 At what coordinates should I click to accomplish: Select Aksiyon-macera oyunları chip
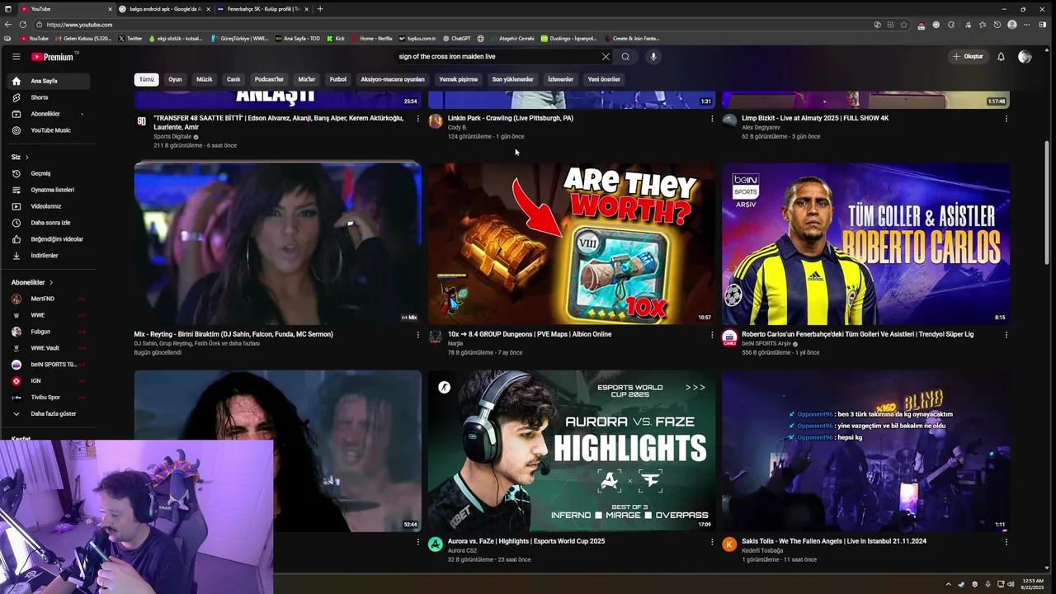[393, 79]
